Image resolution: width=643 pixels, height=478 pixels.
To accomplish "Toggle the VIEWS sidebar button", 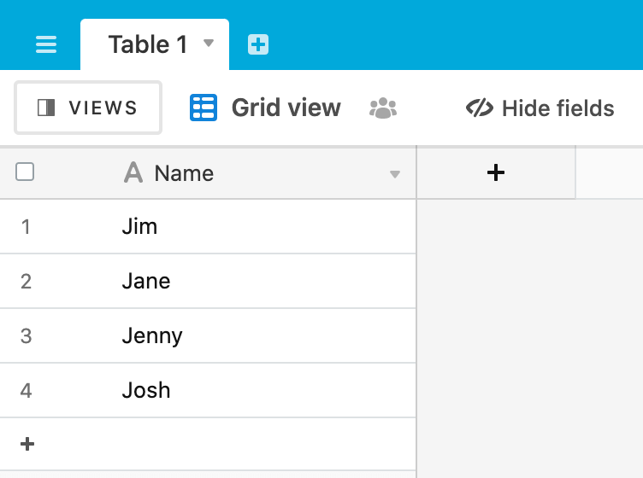I will (88, 108).
